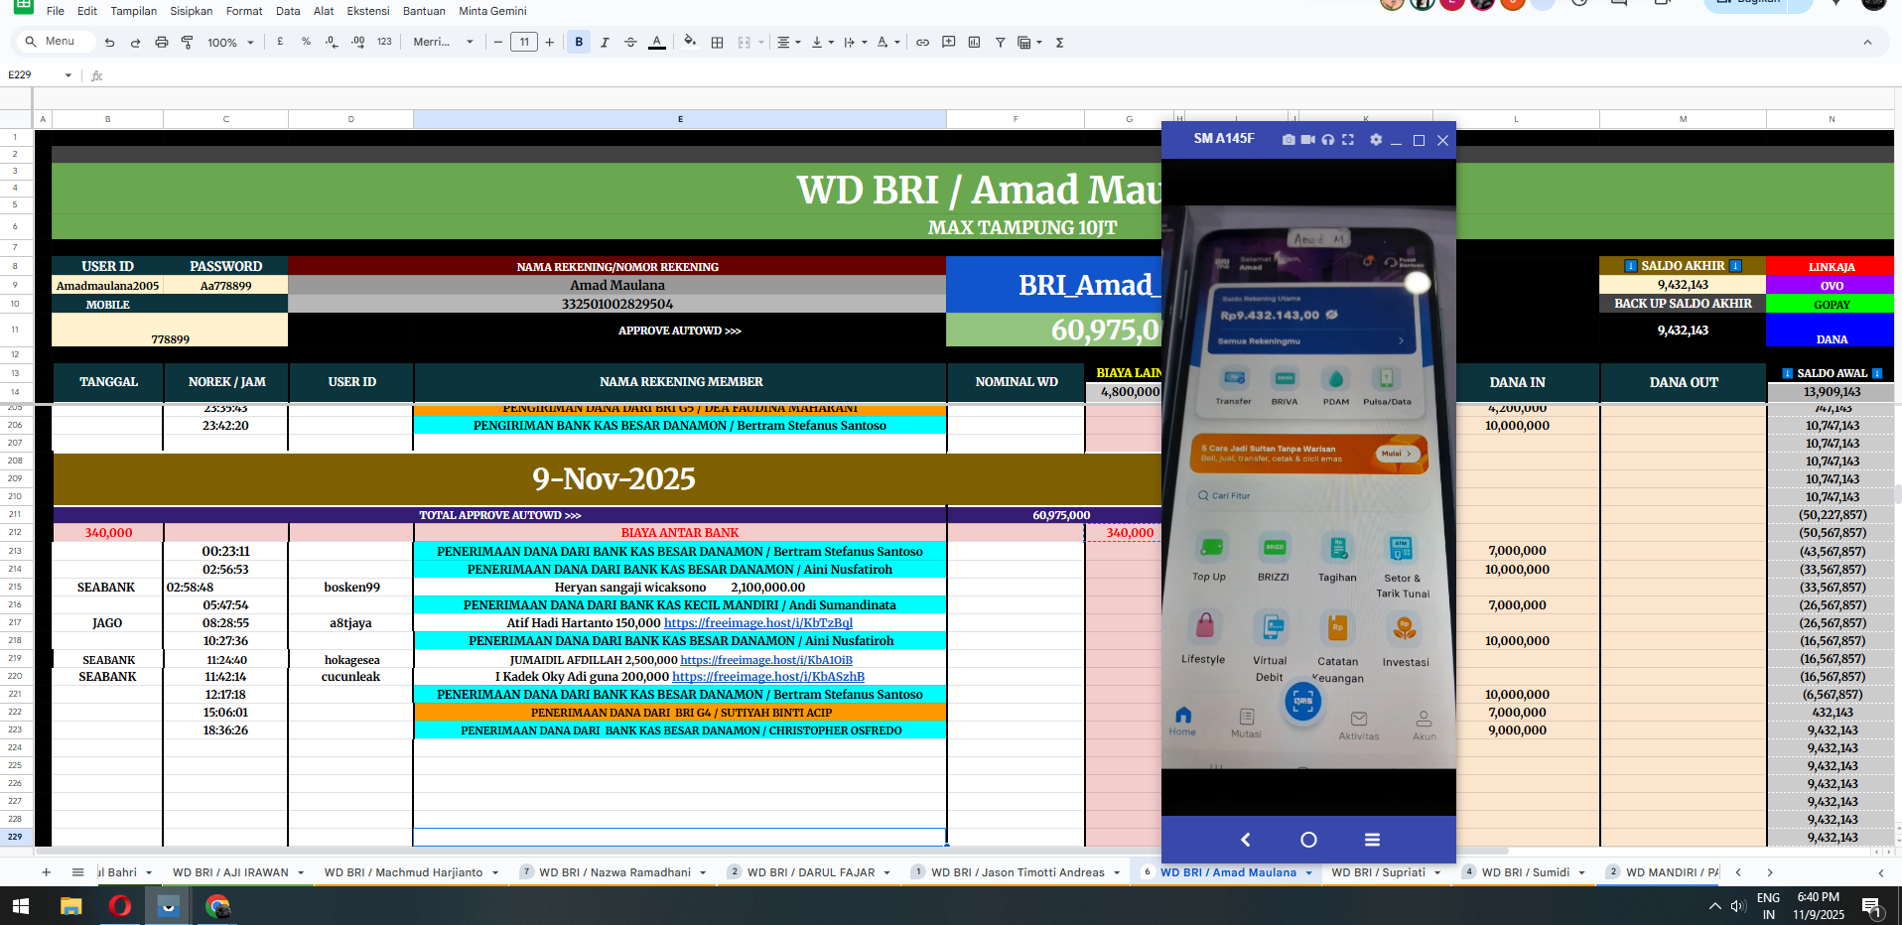
Task: Open the 123 more formats menu
Action: pyautogui.click(x=384, y=42)
